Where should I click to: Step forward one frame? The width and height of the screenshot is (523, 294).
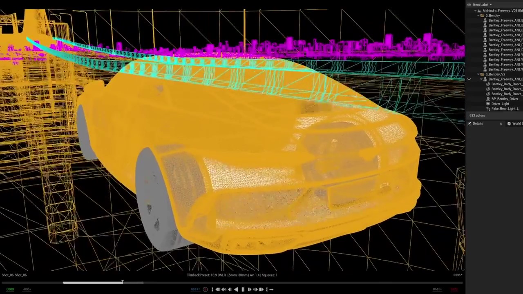[249, 289]
